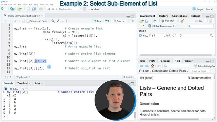Viewport: 217px width, 122px height.
Task: Click the Help forward arrow icon
Action: (x=147, y=66)
